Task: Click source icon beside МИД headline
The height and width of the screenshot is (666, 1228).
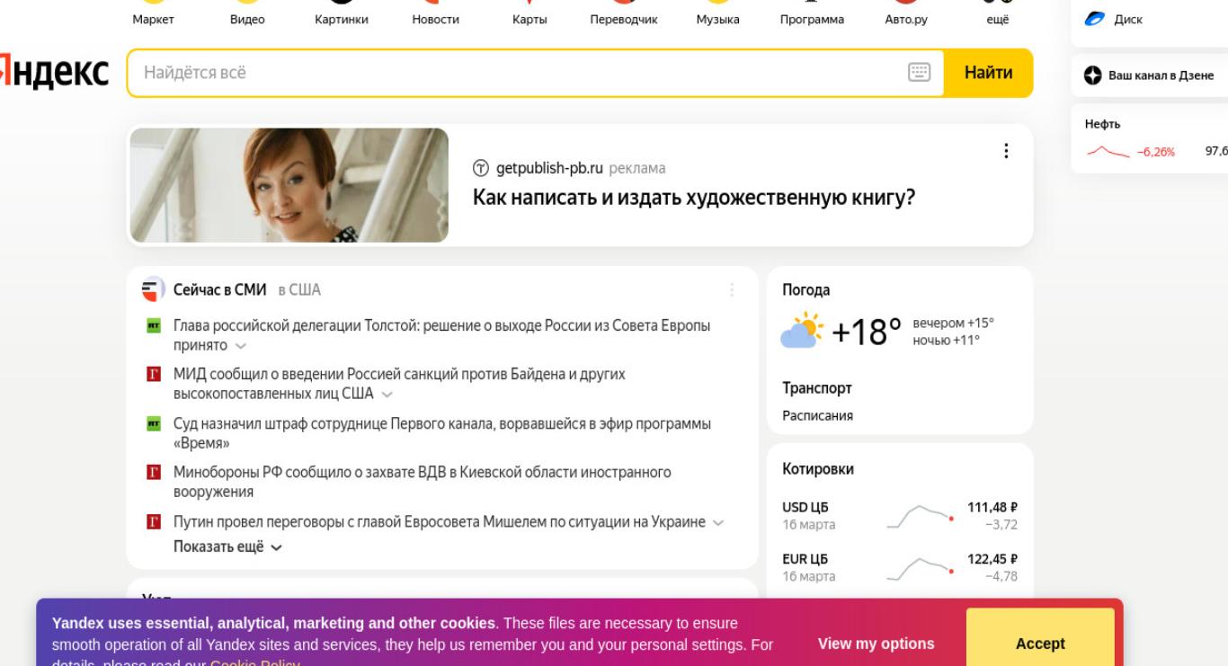Action: [153, 374]
